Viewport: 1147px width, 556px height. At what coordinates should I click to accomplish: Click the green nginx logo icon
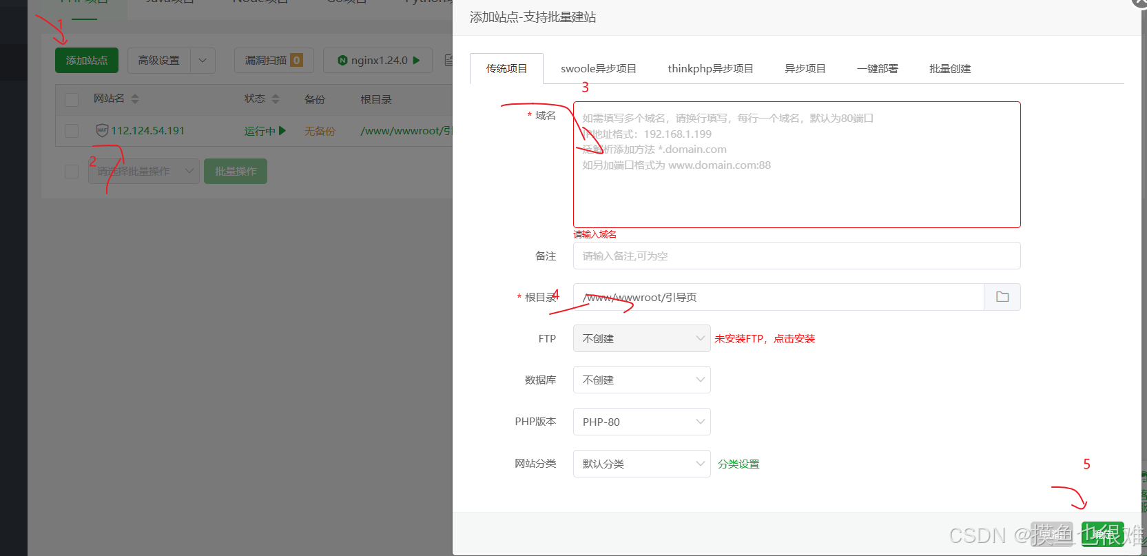(x=342, y=61)
